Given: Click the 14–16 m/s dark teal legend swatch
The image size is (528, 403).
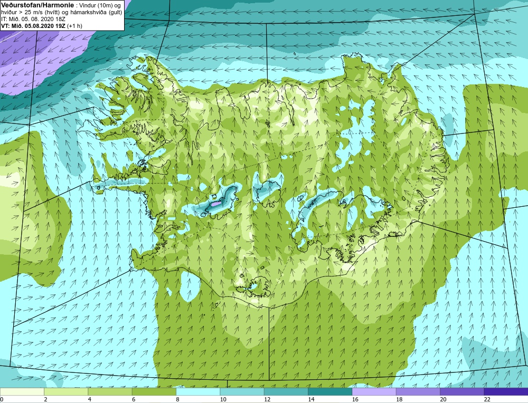Looking at the screenshot, I should pyautogui.click(x=330, y=392).
